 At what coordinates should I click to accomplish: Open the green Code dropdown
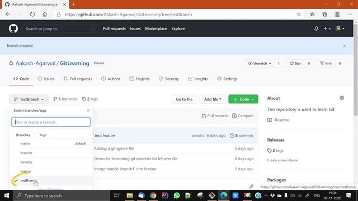click(x=243, y=99)
